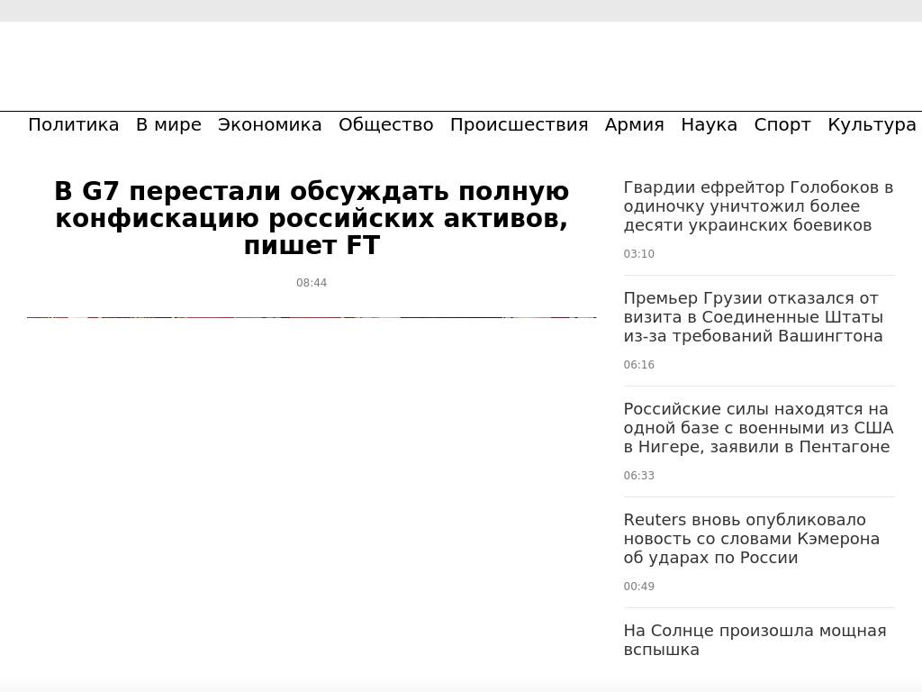
Task: Open the Спорт section
Action: 782,125
